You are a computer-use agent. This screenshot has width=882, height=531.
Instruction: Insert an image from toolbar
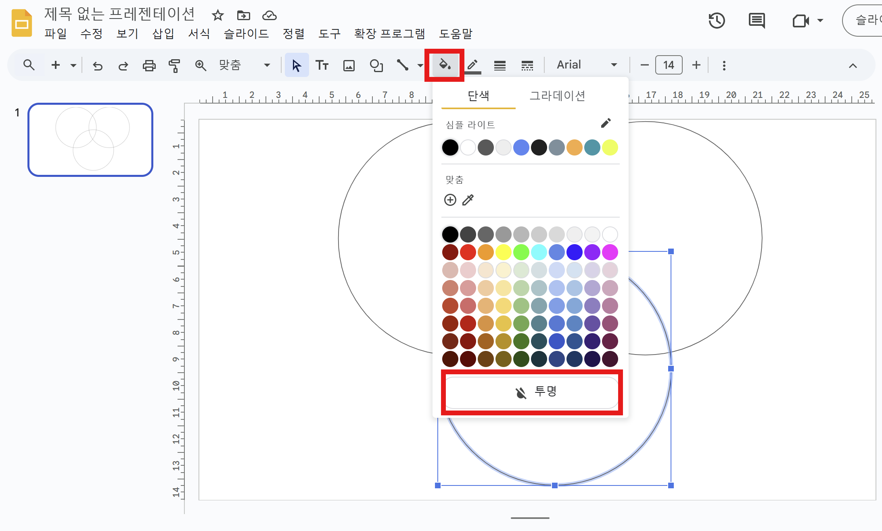point(349,65)
